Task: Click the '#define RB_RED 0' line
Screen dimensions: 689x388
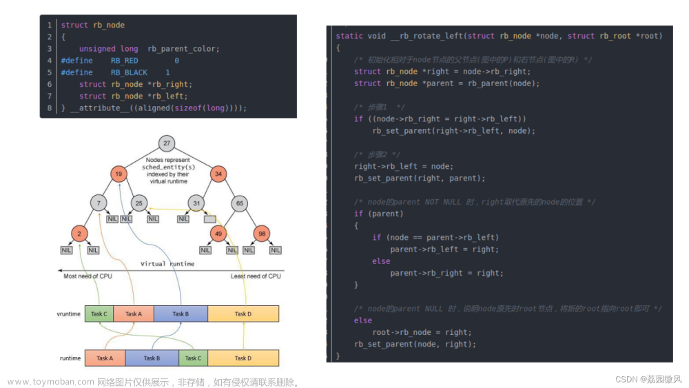Action: point(120,61)
